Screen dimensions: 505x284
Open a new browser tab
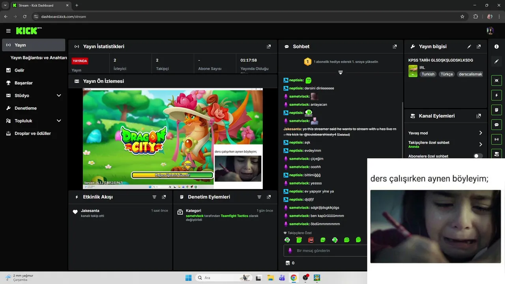point(77,5)
